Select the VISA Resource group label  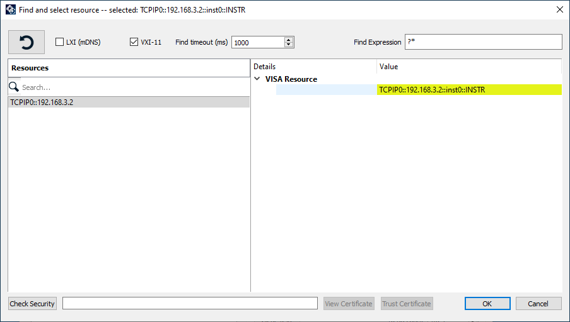291,79
